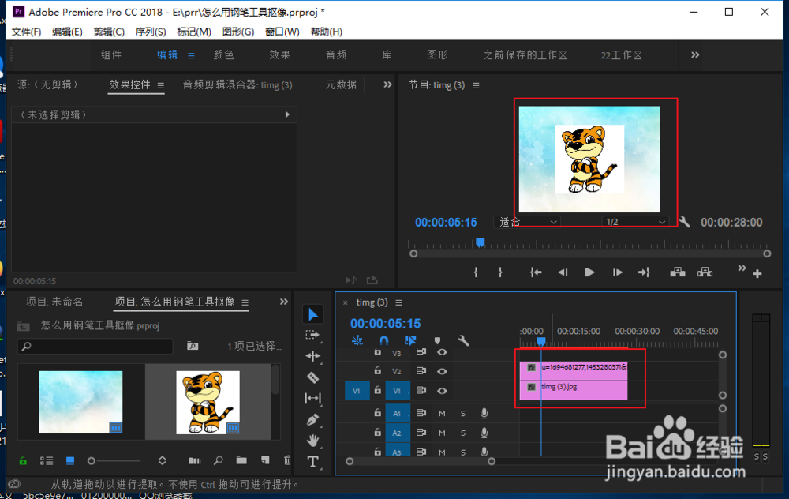Play the program monitor sequence
Viewport: 789px width, 499px height.
(589, 272)
